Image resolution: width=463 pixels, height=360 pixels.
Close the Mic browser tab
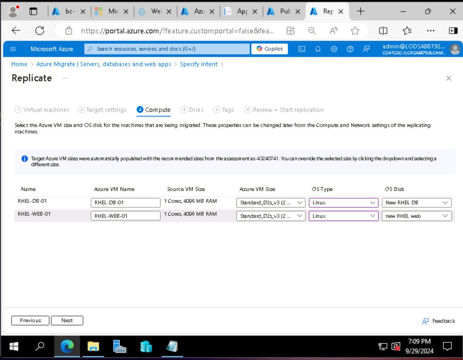[125, 12]
